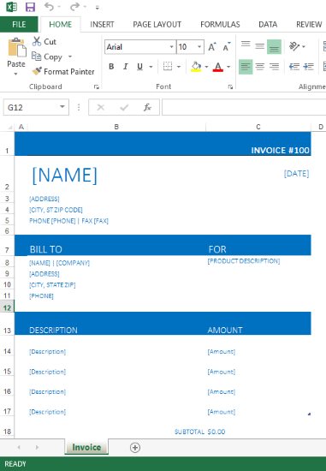
Task: Click the Excel application icon
Action: pos(11,7)
